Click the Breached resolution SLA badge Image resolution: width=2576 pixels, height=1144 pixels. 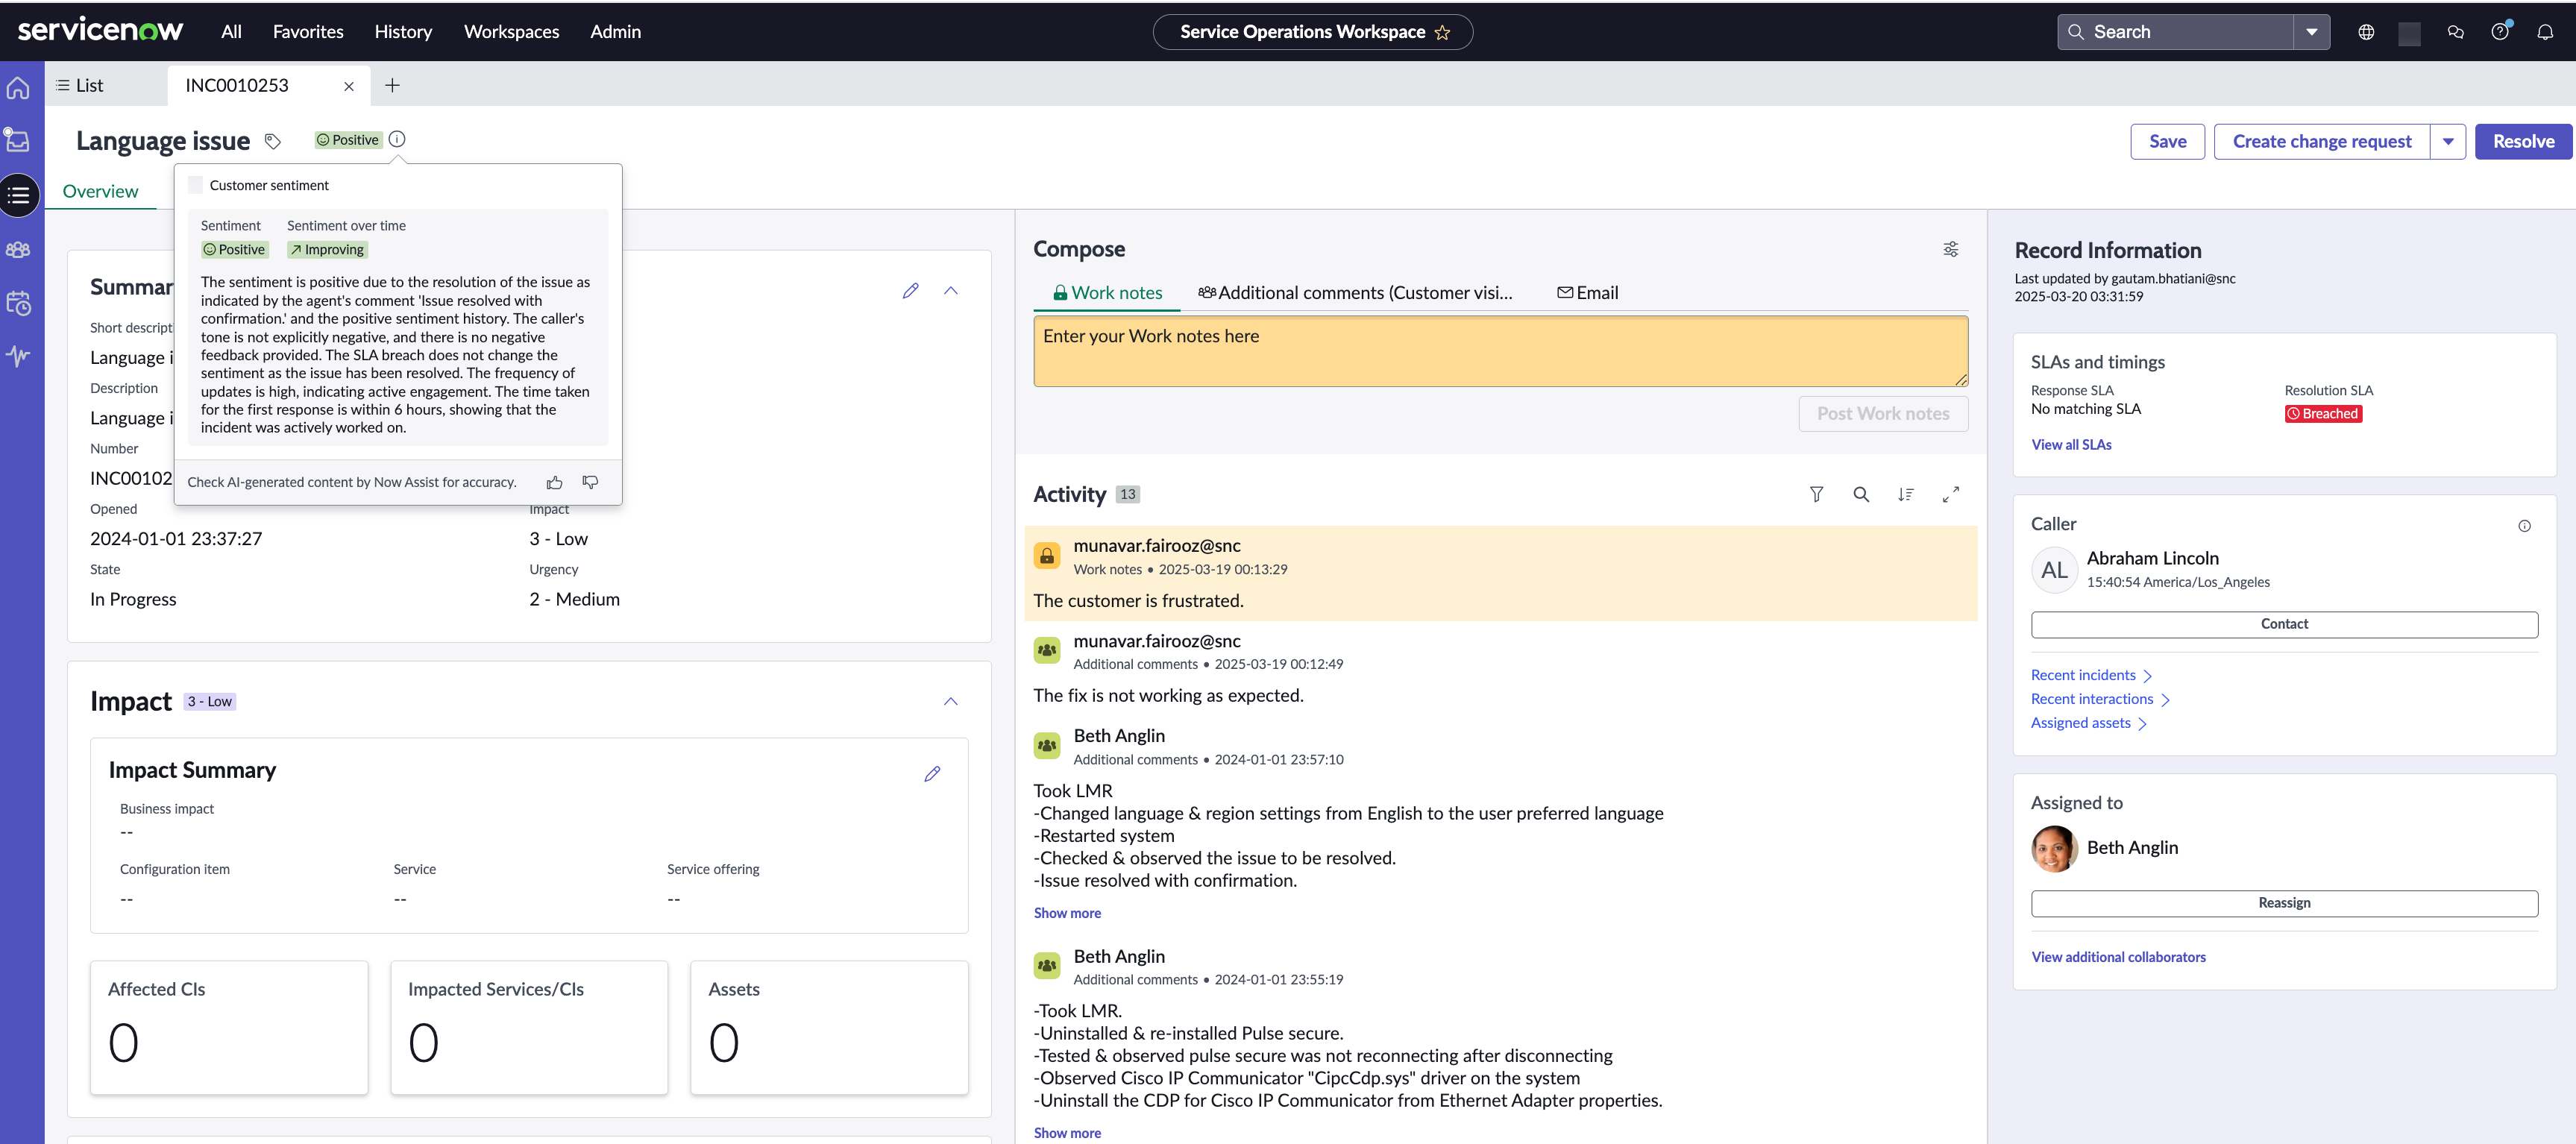pyautogui.click(x=2323, y=414)
